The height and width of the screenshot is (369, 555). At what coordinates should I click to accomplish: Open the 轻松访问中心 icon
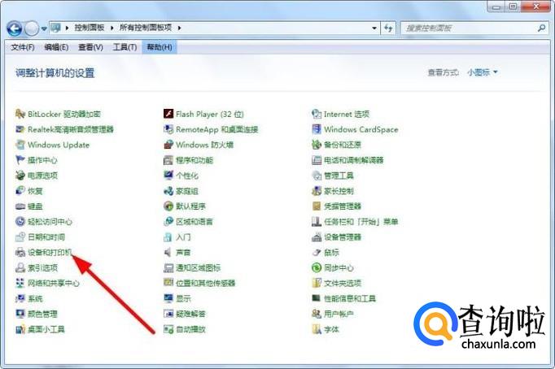click(20, 222)
